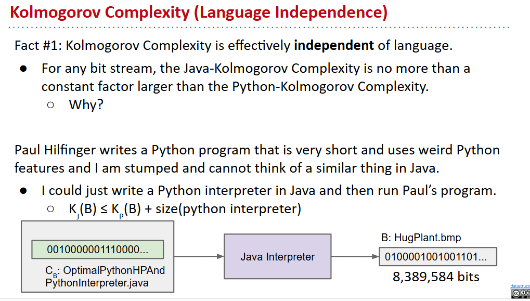530x301 pixels.
Task: Click the formula with size(python interpreter)
Action: click(185, 209)
